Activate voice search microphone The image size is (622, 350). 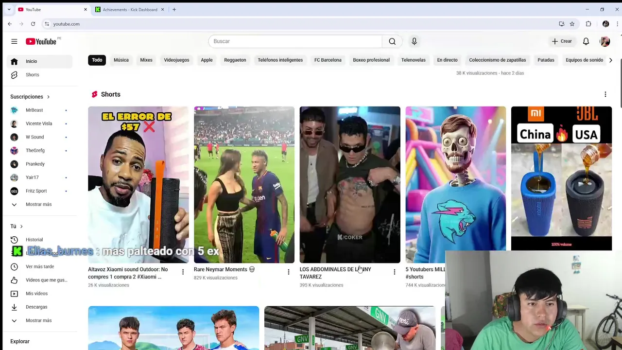tap(414, 41)
